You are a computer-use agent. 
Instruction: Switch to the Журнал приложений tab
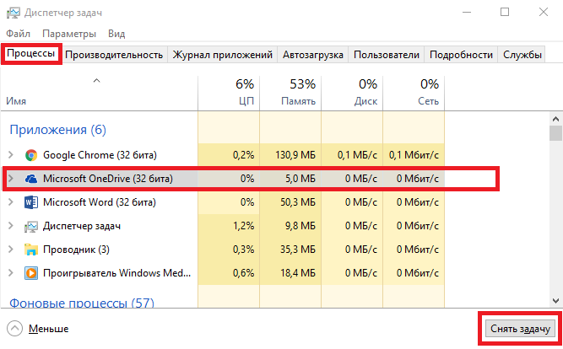(222, 55)
